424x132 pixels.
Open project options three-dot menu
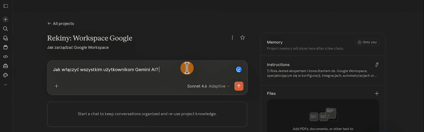click(x=232, y=38)
